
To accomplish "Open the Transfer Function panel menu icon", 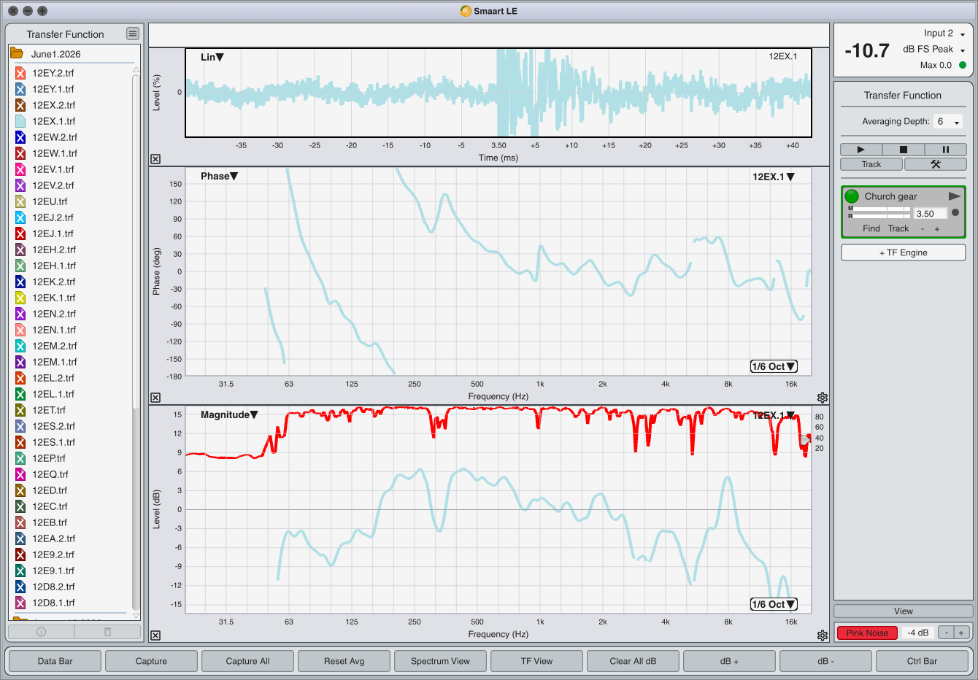I will pos(132,34).
